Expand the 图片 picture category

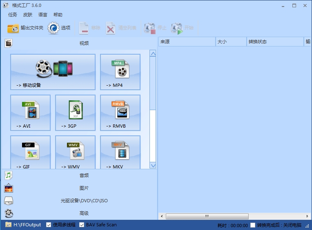coord(84,188)
